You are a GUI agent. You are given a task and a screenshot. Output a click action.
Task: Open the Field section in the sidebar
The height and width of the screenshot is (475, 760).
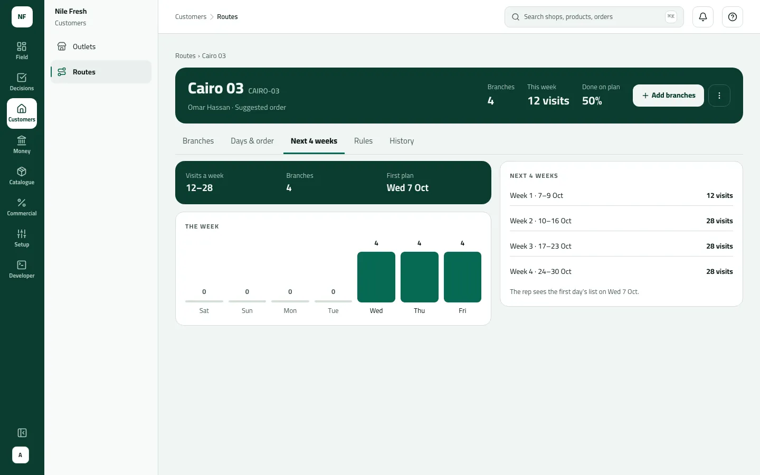[22, 51]
